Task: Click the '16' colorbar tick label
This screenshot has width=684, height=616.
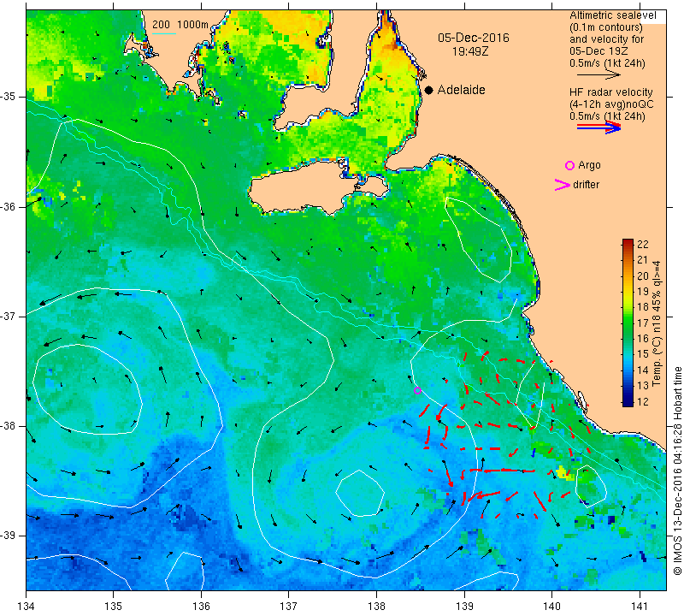Action: click(643, 339)
